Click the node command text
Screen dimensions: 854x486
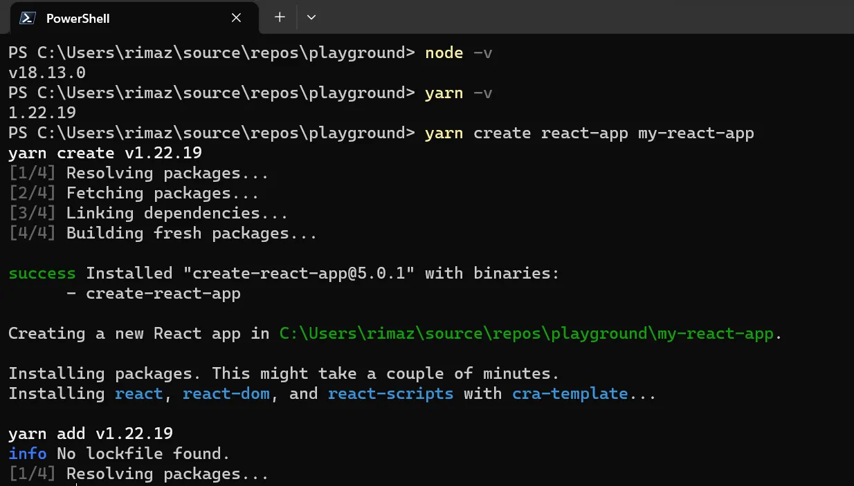(x=444, y=53)
